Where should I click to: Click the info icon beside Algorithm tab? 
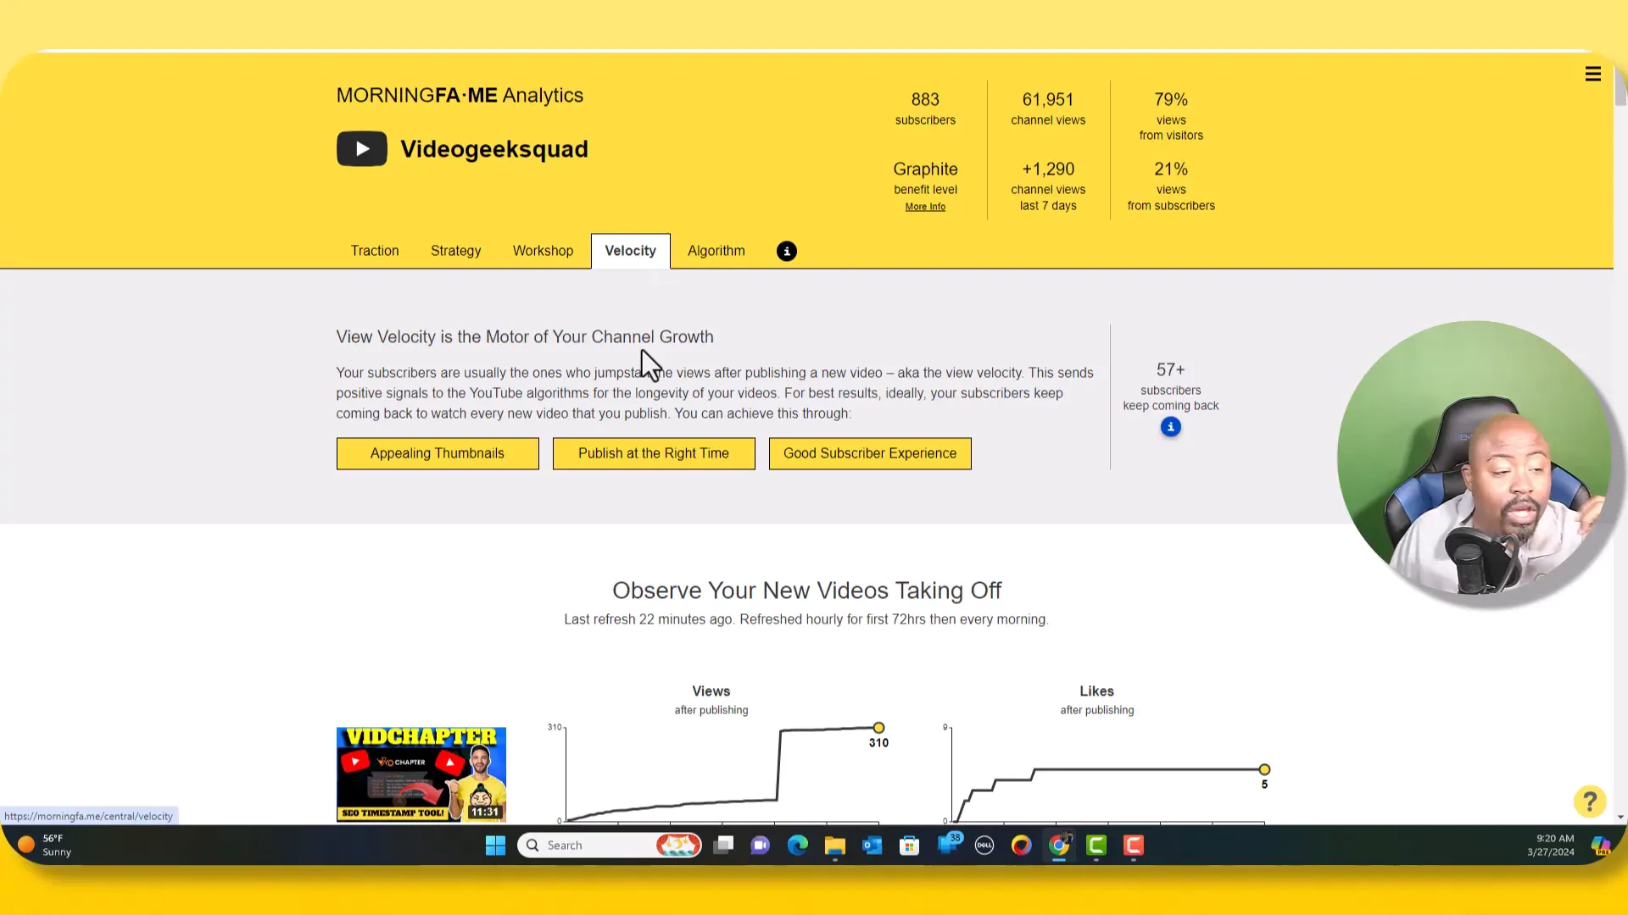(786, 251)
